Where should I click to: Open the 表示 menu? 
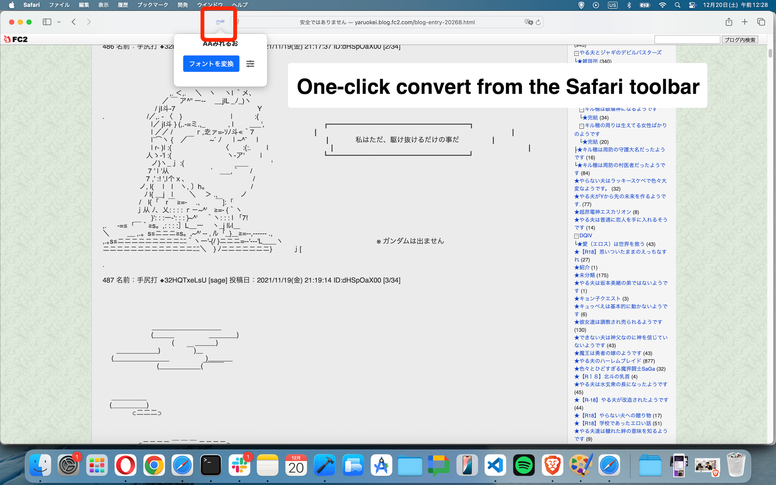point(103,5)
